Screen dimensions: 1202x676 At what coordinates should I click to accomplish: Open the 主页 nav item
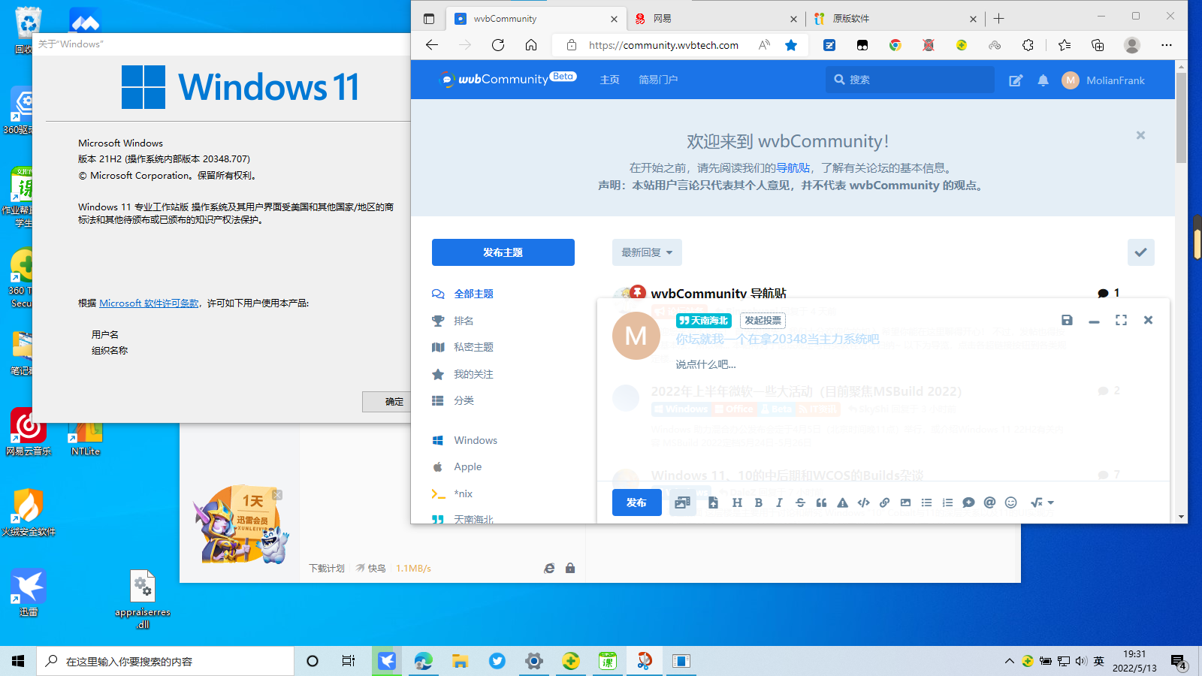pos(609,80)
